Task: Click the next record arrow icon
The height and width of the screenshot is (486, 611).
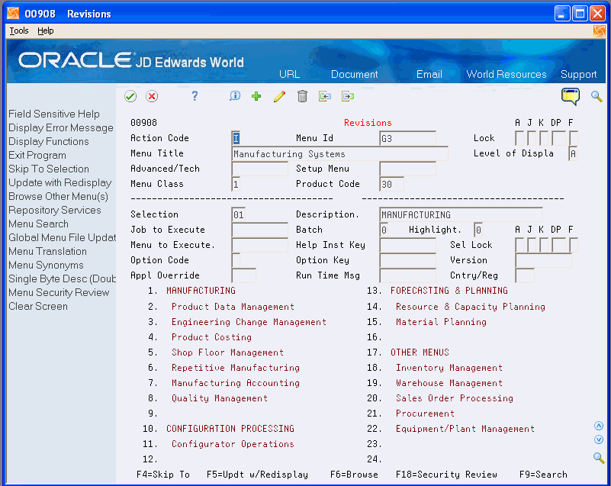Action: pos(348,96)
